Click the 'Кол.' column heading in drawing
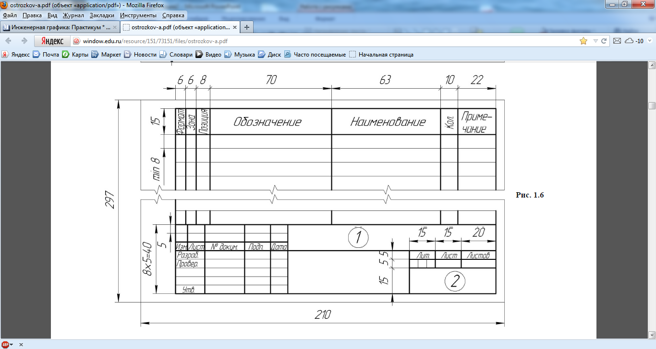The image size is (656, 349). 450,123
